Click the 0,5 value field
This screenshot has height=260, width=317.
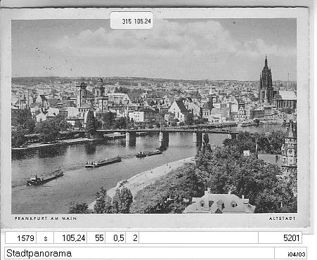[x=115, y=238]
